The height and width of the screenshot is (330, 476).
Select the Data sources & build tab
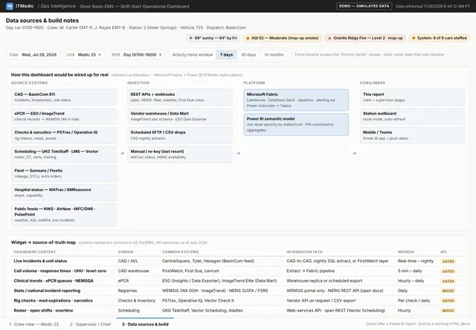(x=145, y=324)
